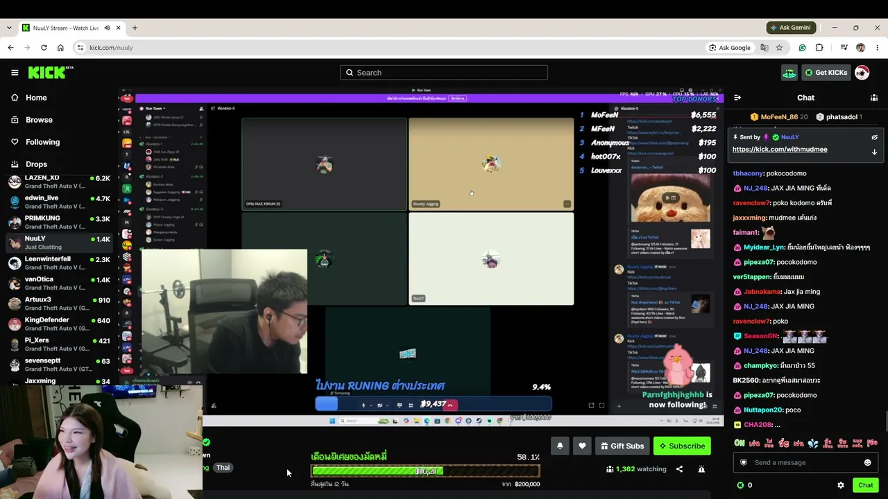
Task: Open LAZEN_XD channel in sidebar
Action: (x=59, y=182)
